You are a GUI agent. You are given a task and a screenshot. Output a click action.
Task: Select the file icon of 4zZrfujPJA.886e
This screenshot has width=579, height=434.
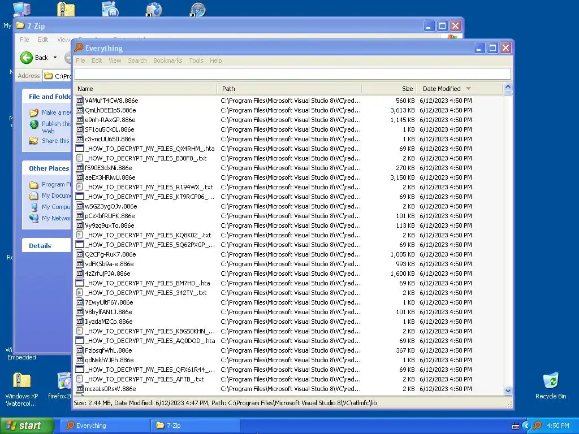click(79, 273)
